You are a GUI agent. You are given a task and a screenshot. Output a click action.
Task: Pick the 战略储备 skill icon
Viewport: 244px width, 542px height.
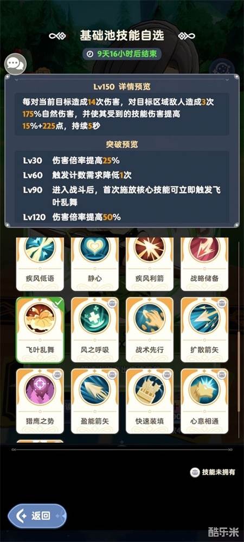click(204, 248)
